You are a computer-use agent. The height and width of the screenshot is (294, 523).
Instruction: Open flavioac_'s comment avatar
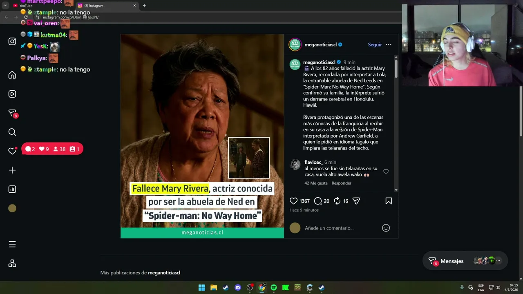(295, 164)
